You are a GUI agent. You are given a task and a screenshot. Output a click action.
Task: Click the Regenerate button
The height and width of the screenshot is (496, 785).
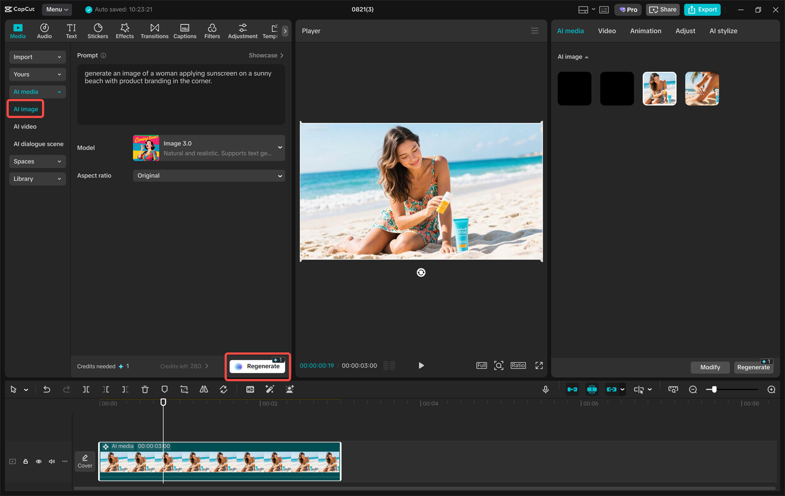[x=257, y=366]
